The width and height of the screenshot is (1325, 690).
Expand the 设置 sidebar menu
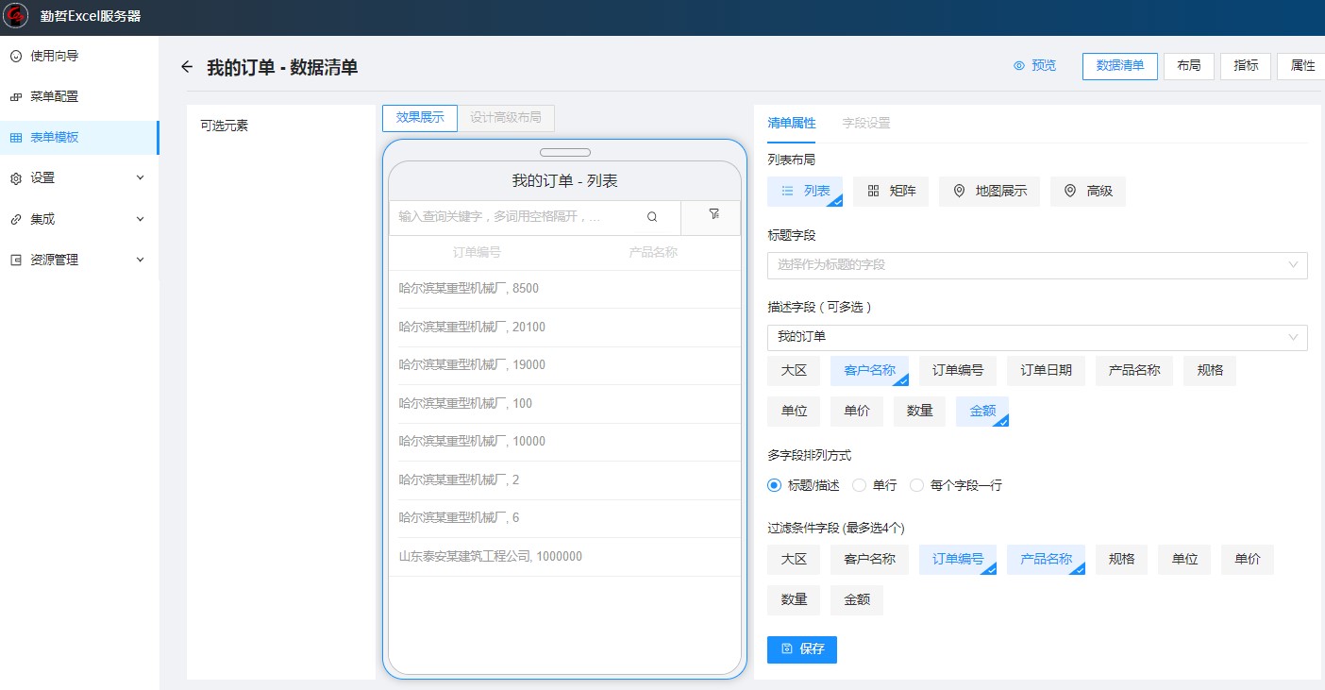79,177
